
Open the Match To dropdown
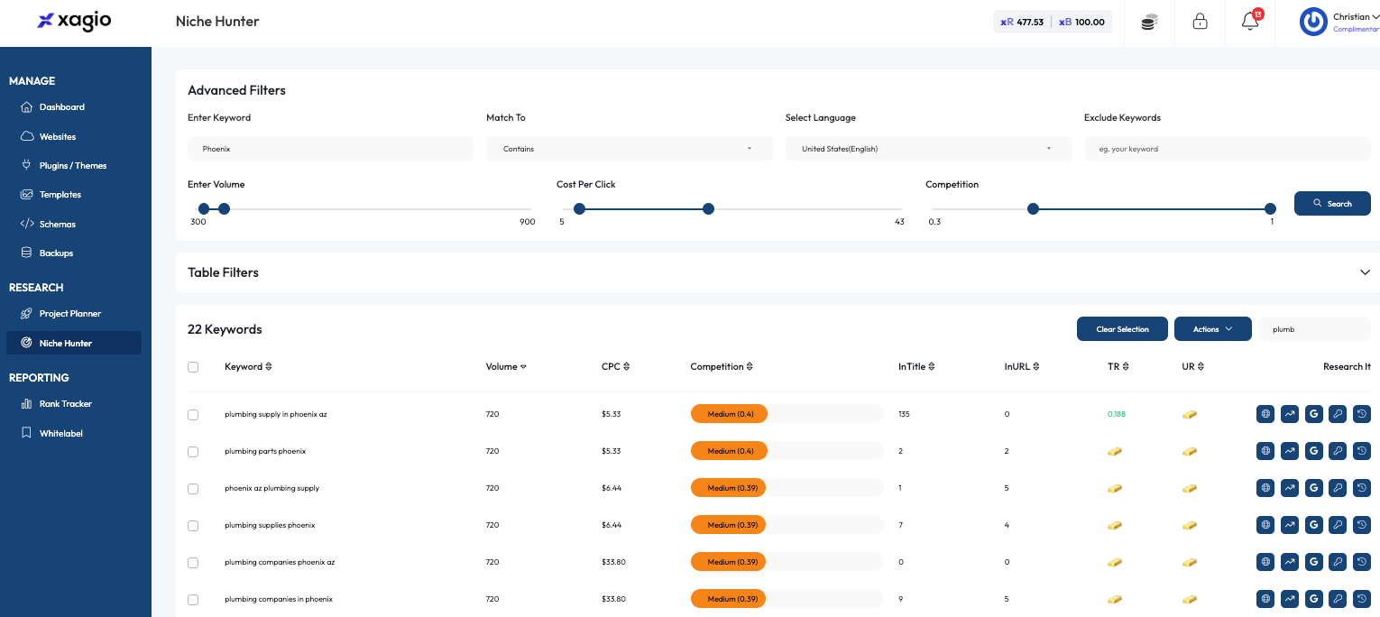coord(629,149)
